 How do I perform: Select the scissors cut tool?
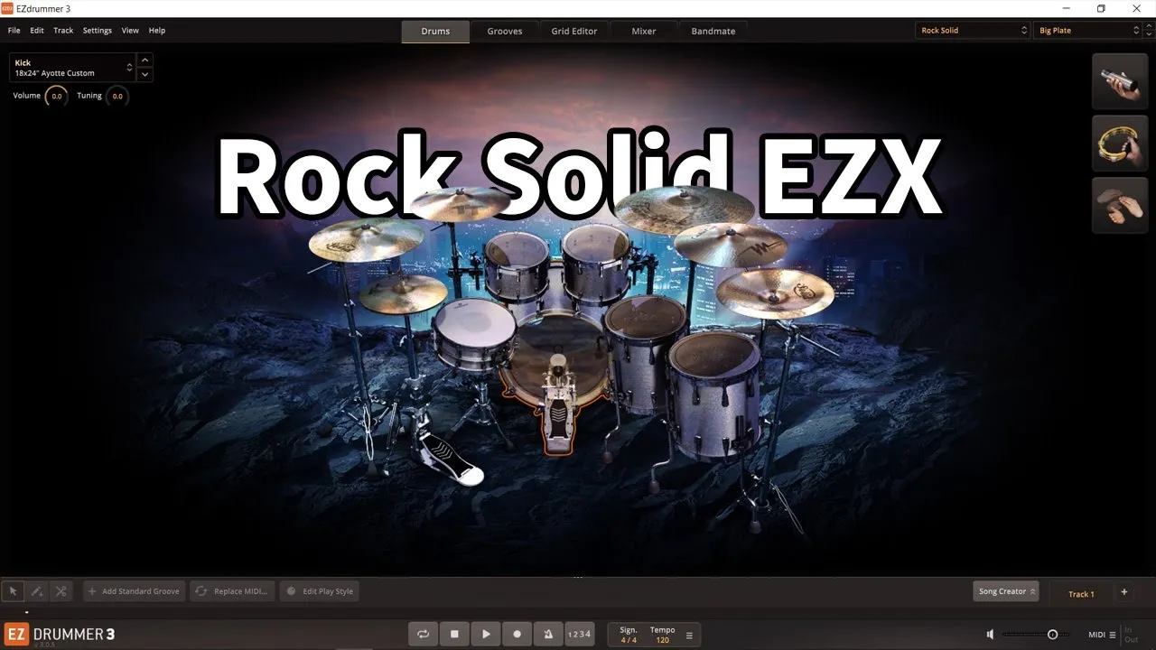[x=61, y=591]
